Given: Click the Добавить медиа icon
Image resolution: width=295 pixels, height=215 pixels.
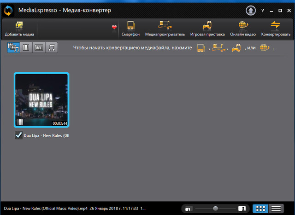Looking at the screenshot, I should [x=19, y=26].
